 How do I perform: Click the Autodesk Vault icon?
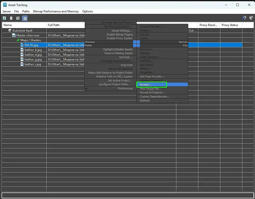click(10, 30)
